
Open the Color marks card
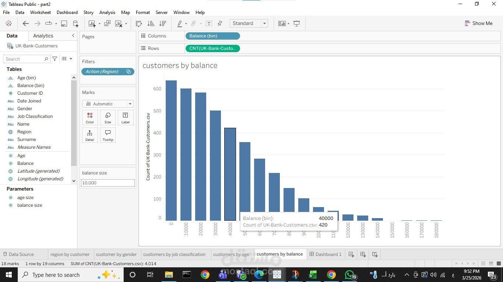pyautogui.click(x=90, y=117)
